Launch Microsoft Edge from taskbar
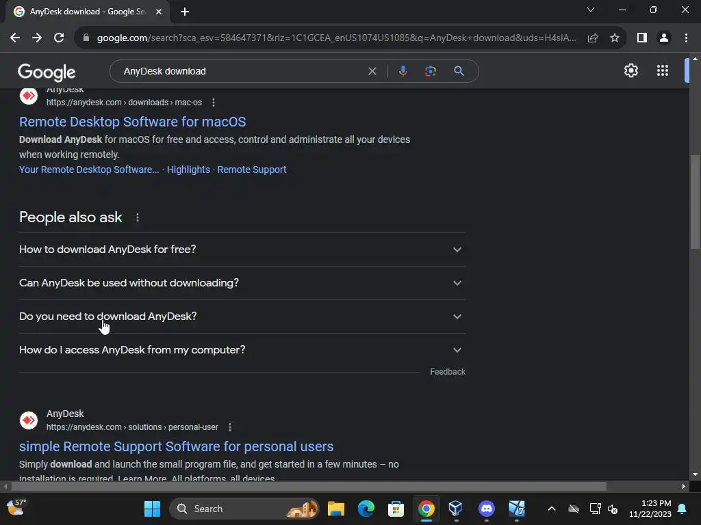 (x=366, y=509)
